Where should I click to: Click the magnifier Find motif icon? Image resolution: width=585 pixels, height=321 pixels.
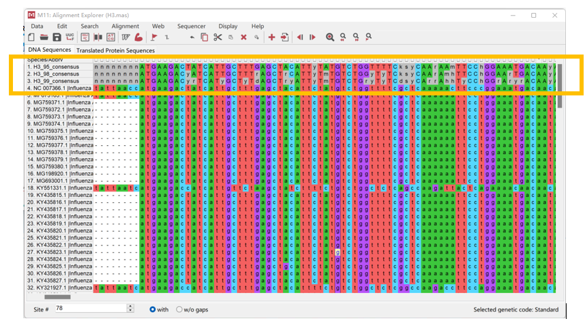[330, 37]
